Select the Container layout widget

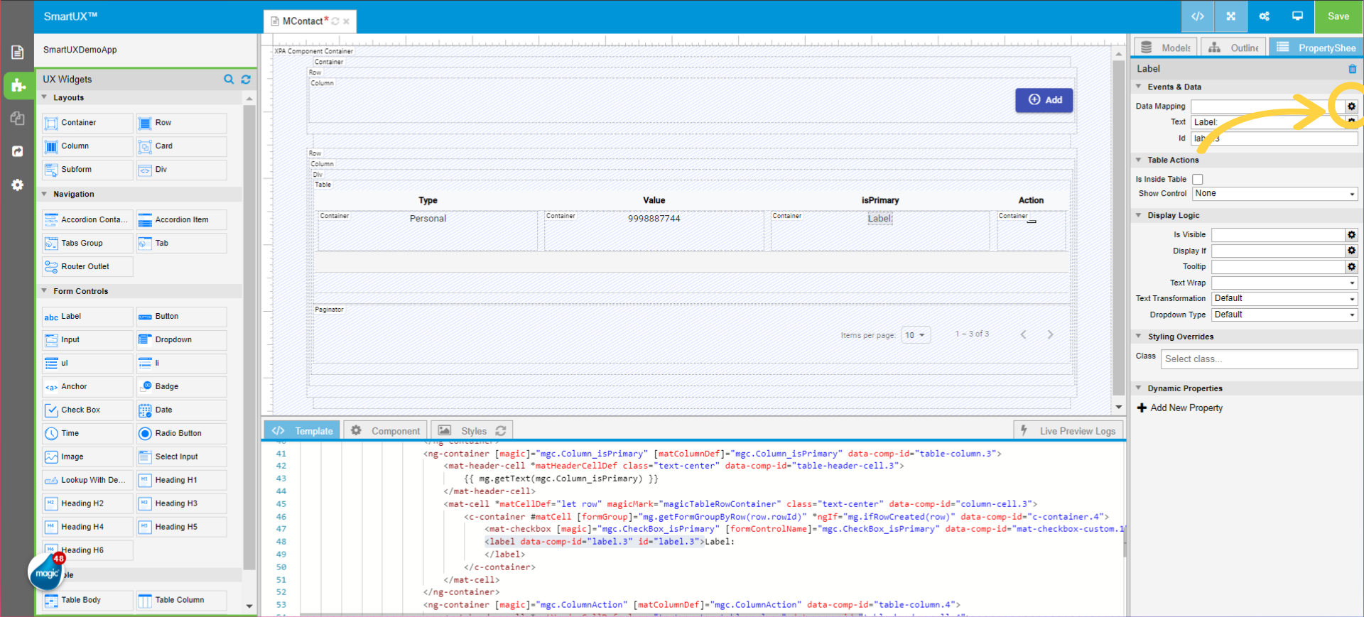[87, 123]
